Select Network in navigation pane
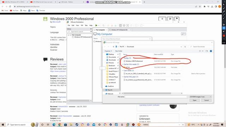 (110, 94)
